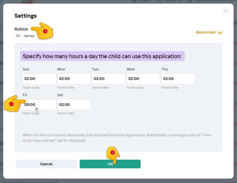237x183 pixels.
Task: Click the pointing hand icon numbered 3
Action: (113, 155)
